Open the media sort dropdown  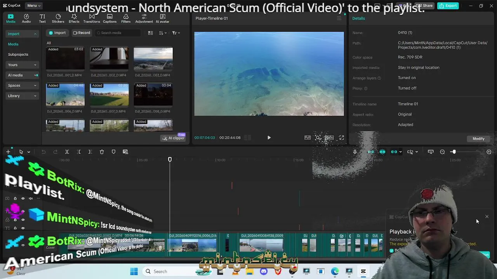click(x=163, y=33)
